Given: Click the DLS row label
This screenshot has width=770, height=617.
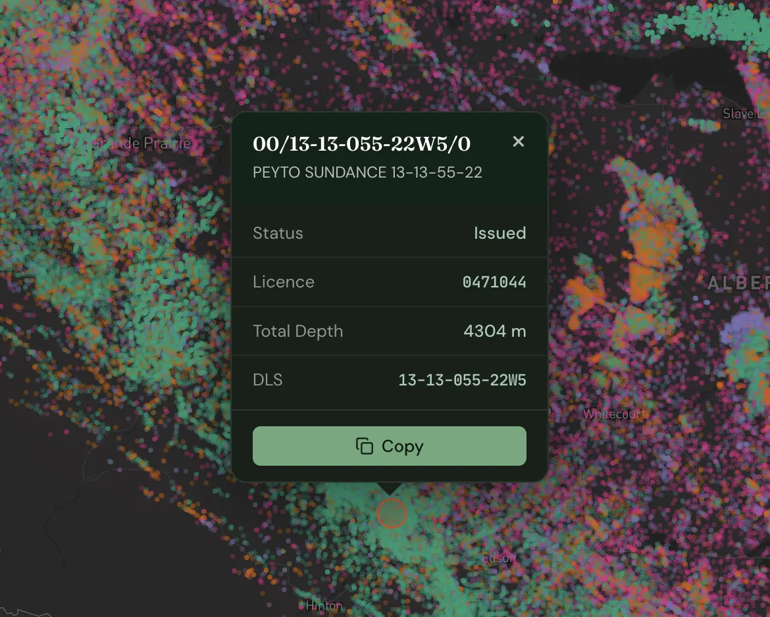Looking at the screenshot, I should 268,380.
